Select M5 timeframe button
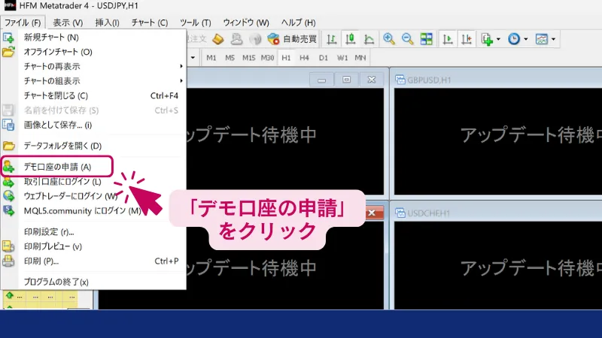This screenshot has height=338, width=602. point(230,58)
